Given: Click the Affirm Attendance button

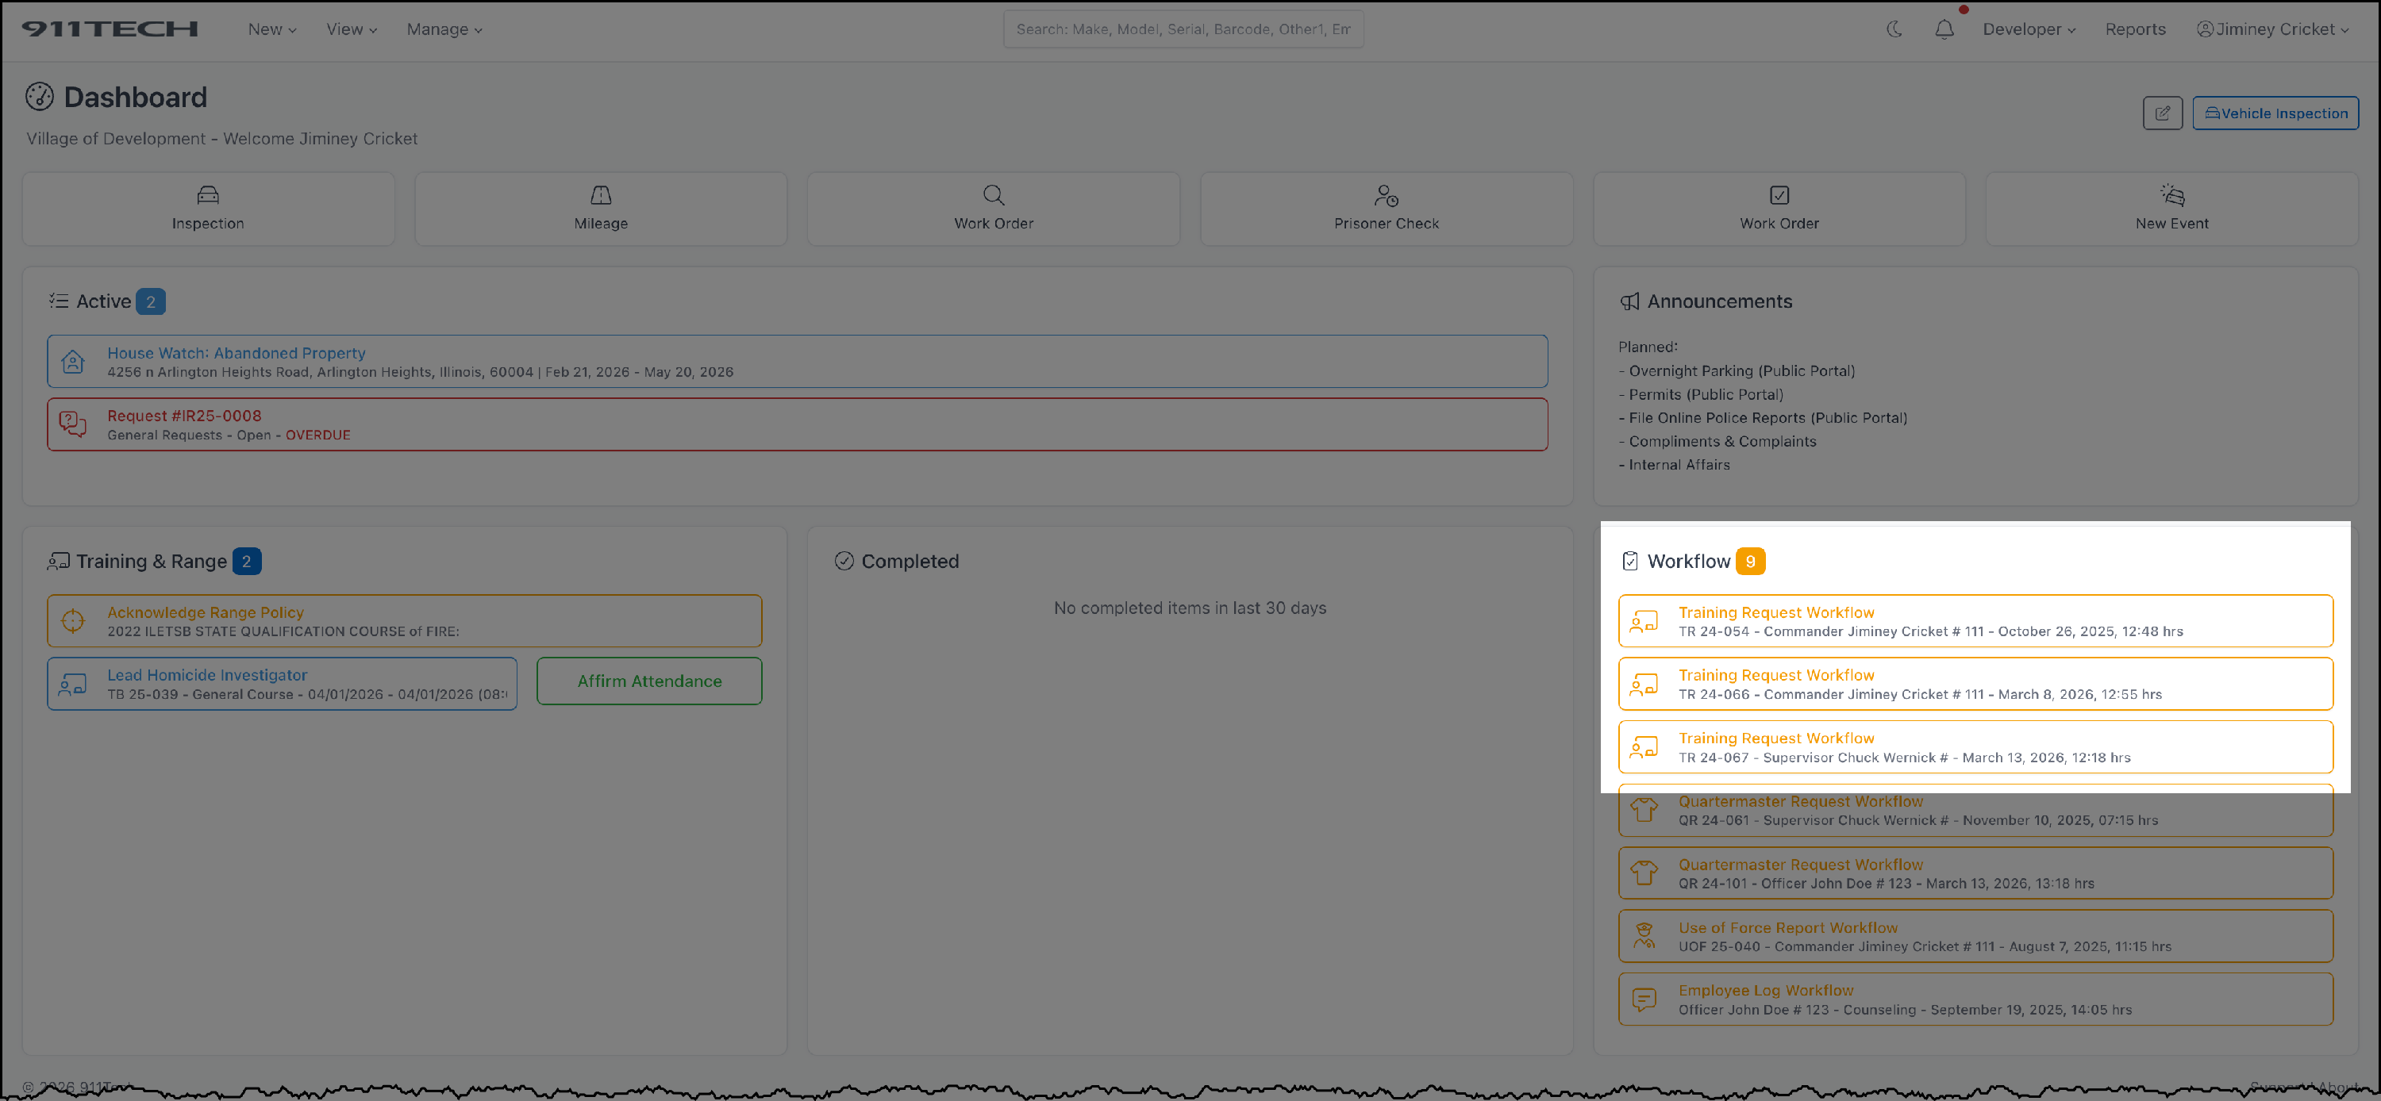Looking at the screenshot, I should [649, 681].
